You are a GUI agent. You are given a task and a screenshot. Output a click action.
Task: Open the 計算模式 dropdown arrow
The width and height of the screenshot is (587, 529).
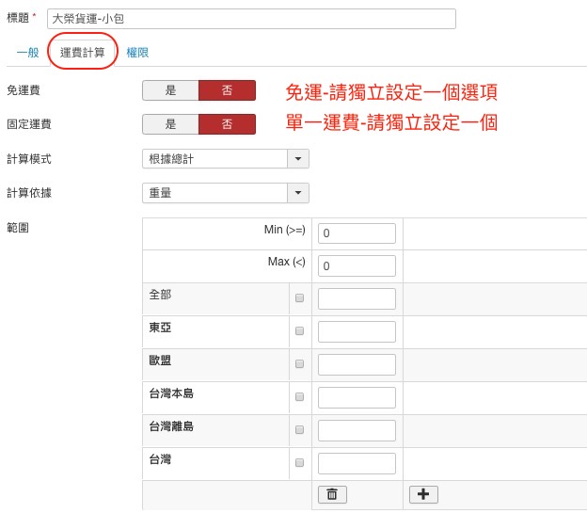pyautogui.click(x=298, y=159)
